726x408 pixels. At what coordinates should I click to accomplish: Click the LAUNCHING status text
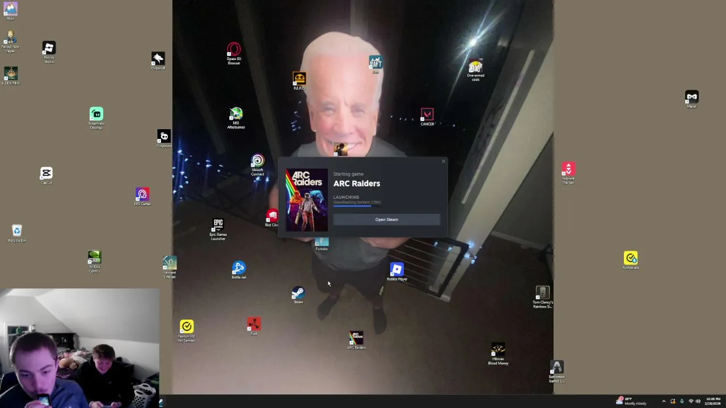346,197
